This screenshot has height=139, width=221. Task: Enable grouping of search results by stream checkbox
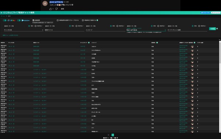(57, 20)
